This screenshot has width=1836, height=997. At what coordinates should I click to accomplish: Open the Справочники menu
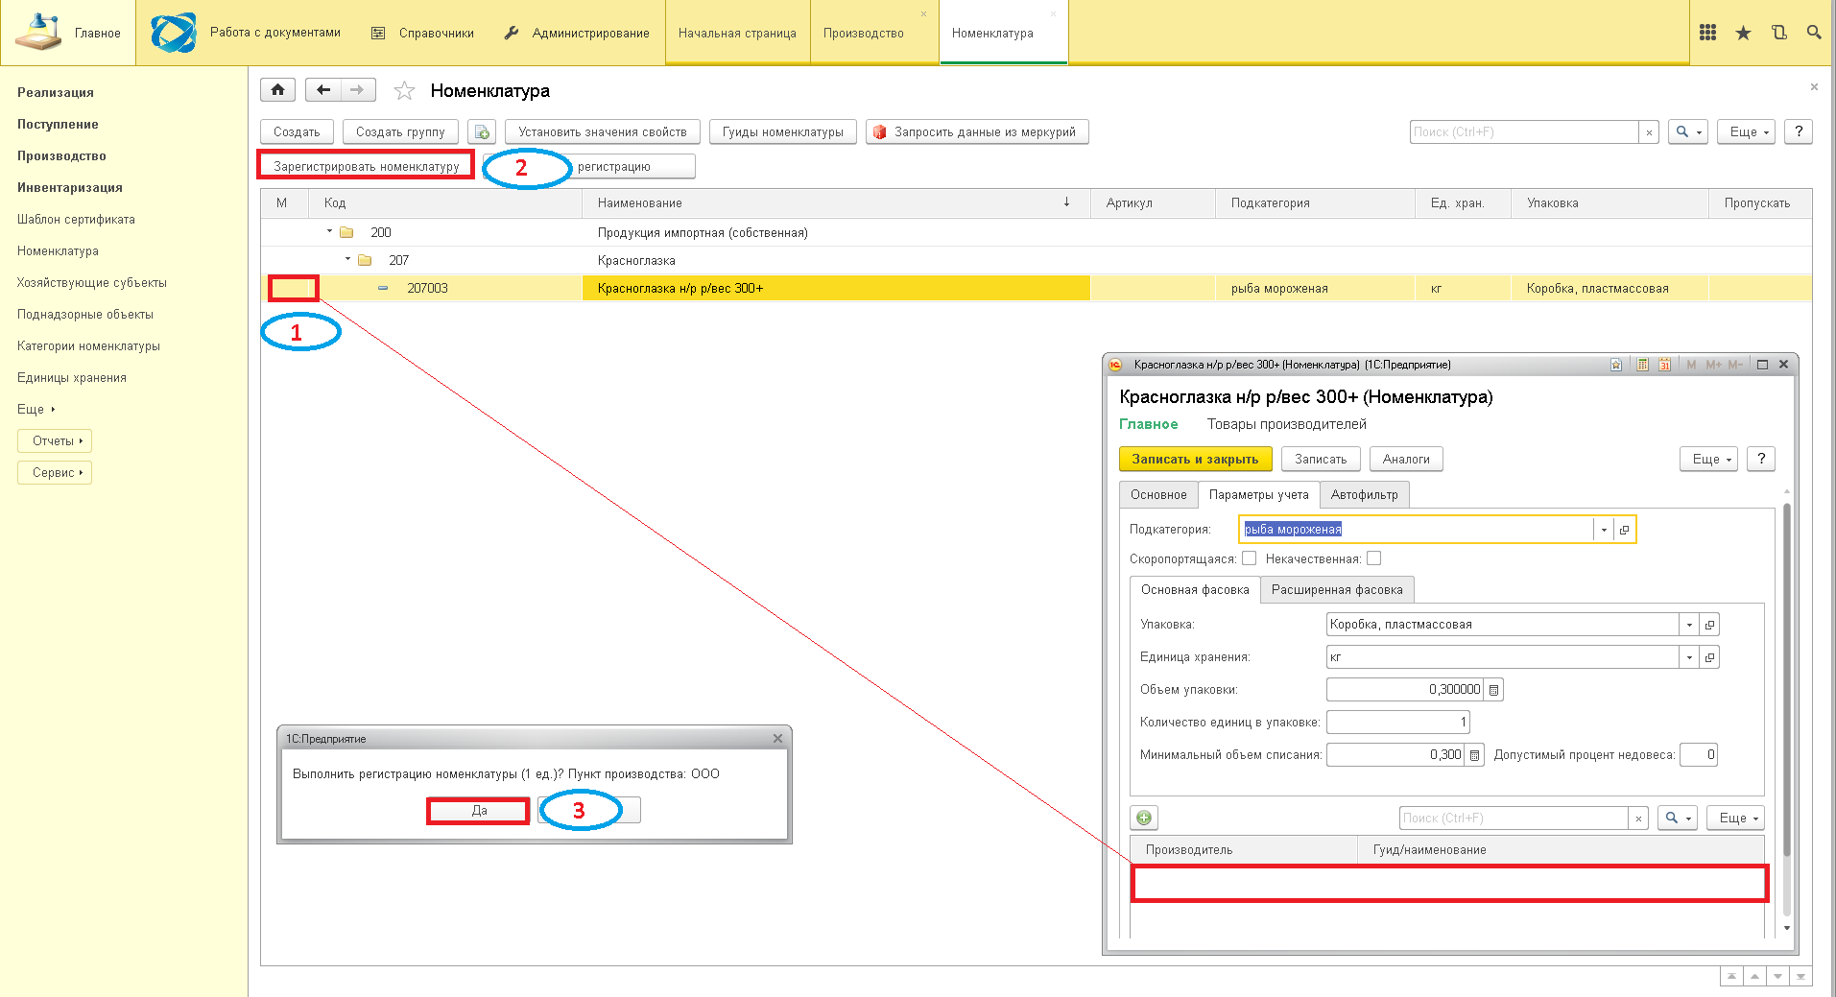(x=422, y=33)
